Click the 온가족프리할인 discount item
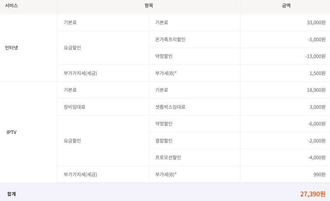This screenshot has width=330, height=201. point(170,40)
